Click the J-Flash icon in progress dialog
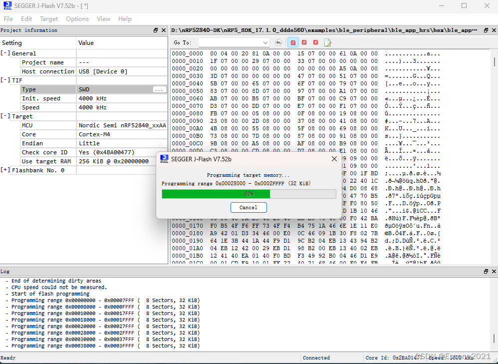The width and height of the screenshot is (498, 364). tap(164, 159)
